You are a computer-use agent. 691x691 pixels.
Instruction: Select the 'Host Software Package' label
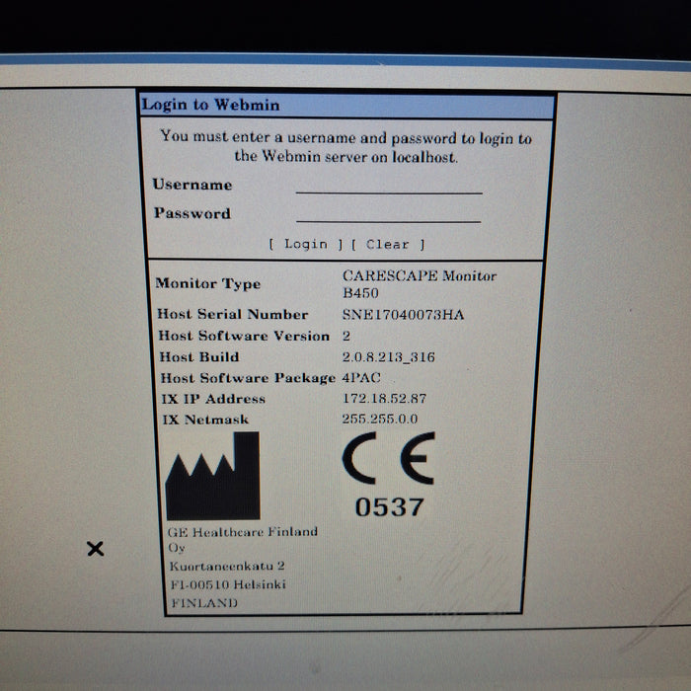point(248,378)
